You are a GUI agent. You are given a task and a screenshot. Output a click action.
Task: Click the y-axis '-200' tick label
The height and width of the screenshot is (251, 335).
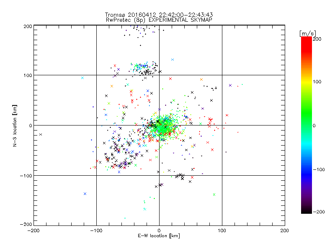coord(26,224)
